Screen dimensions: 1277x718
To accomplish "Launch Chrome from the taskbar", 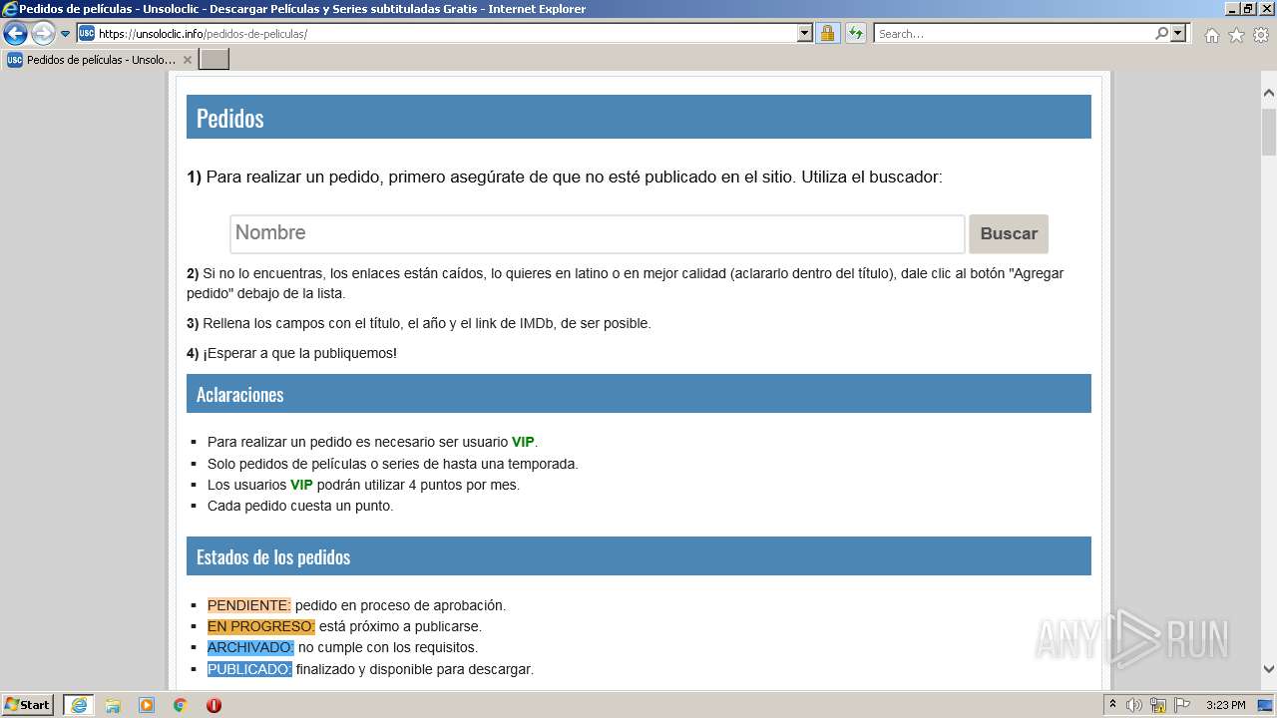I will (181, 705).
